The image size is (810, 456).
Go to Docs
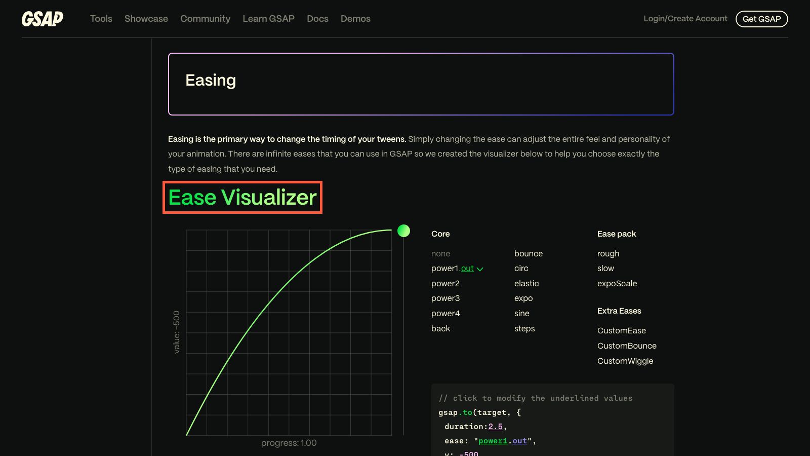click(x=317, y=19)
